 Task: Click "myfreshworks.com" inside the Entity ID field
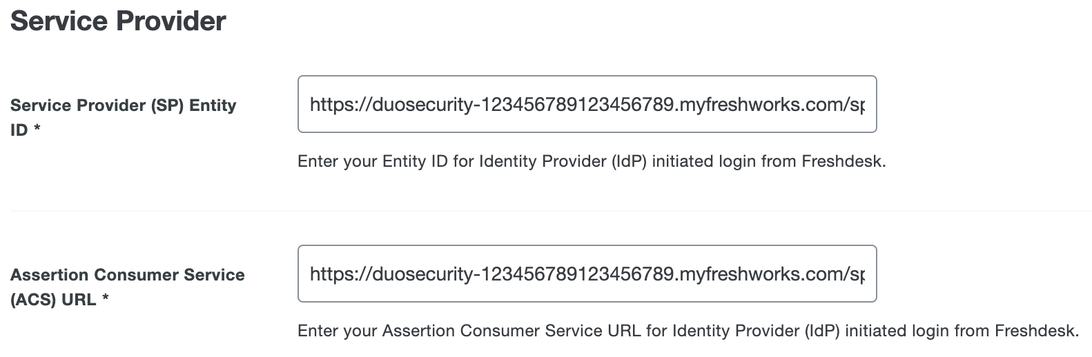pos(761,105)
